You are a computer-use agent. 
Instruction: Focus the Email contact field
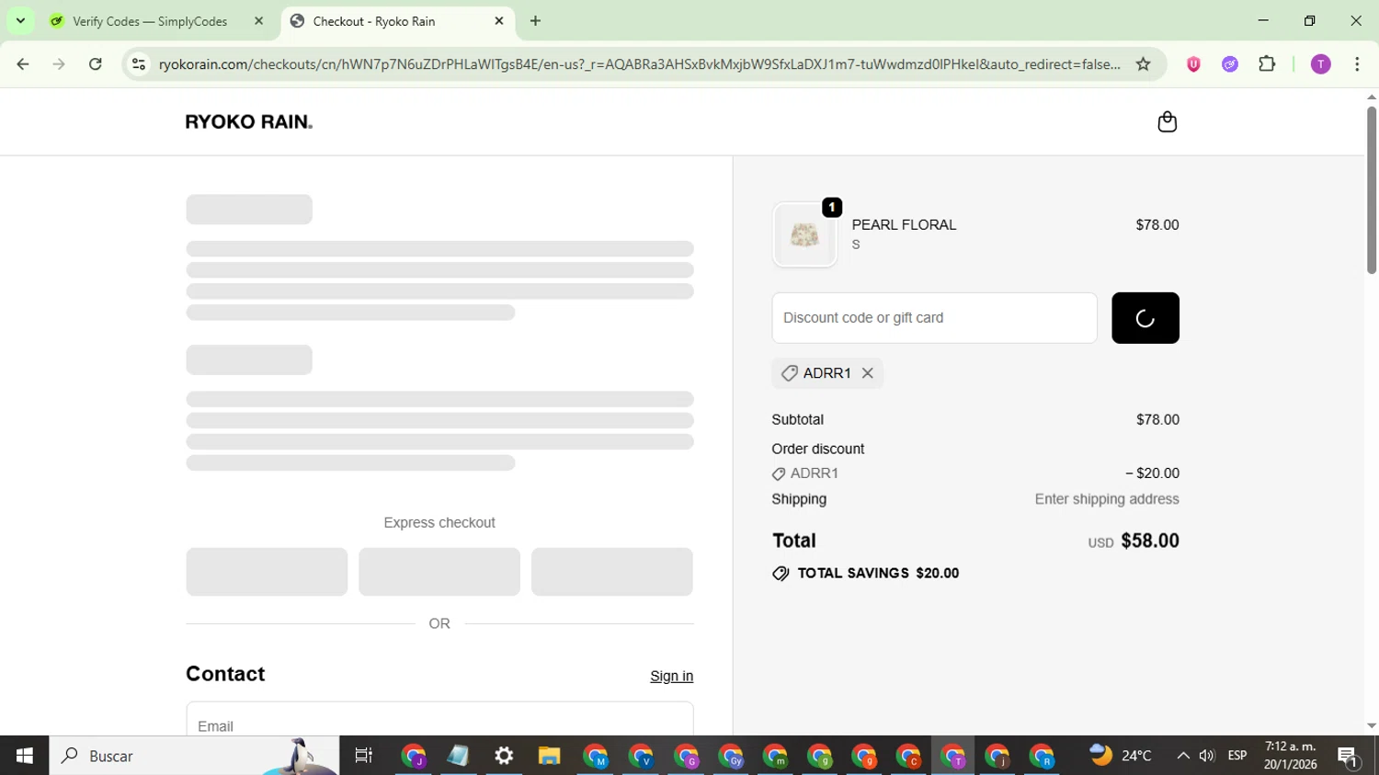pyautogui.click(x=439, y=720)
